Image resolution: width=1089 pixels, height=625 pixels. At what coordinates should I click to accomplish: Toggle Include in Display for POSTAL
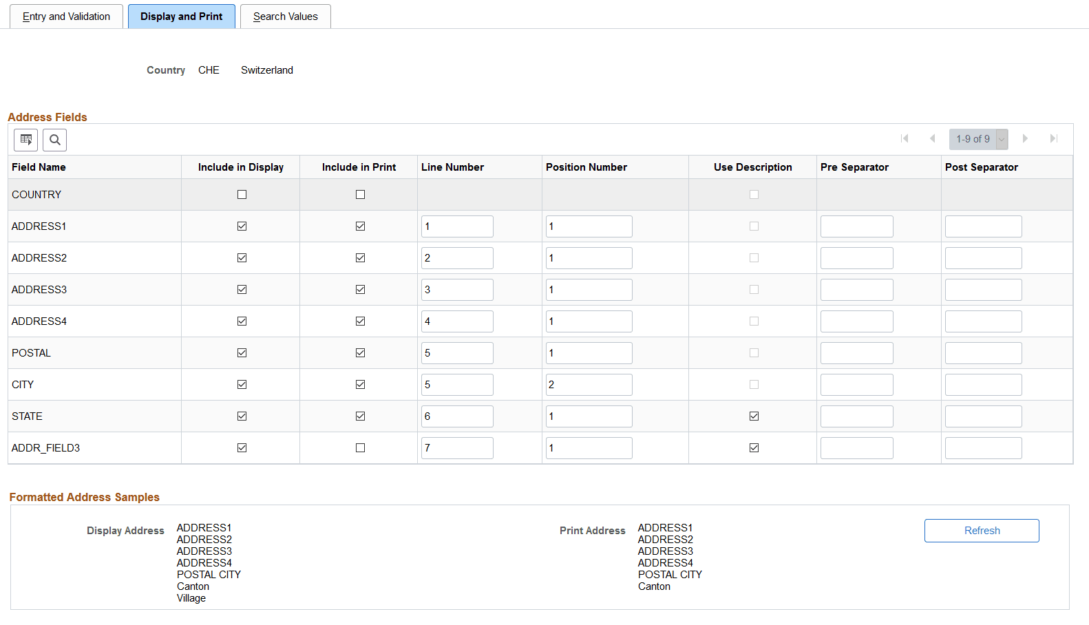(x=242, y=353)
